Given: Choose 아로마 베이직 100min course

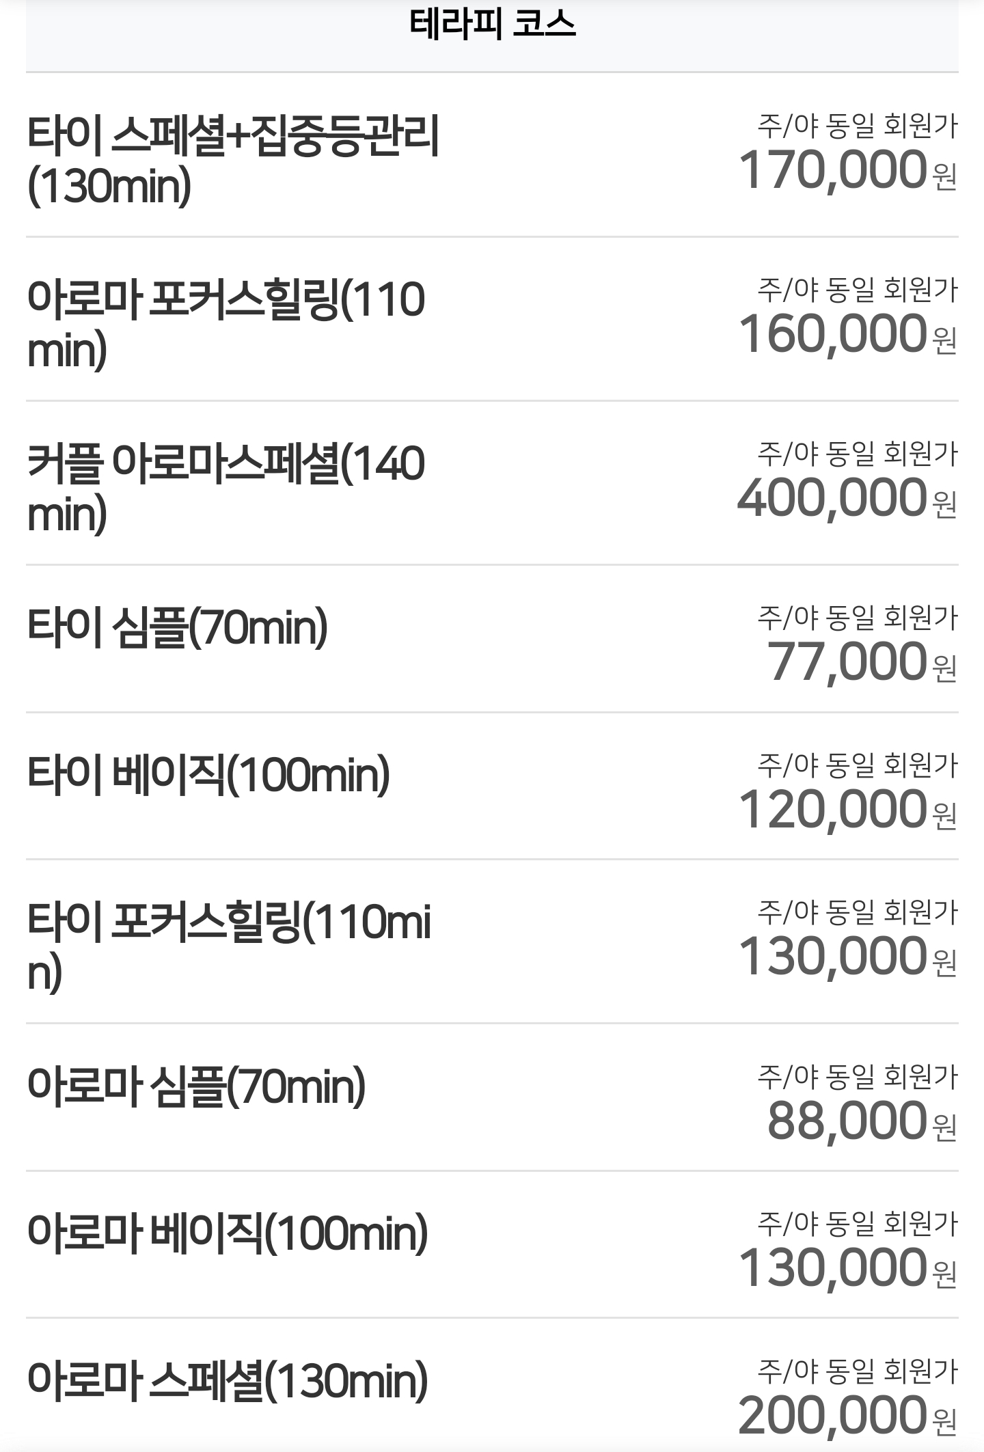Looking at the screenshot, I should click(x=228, y=1234).
